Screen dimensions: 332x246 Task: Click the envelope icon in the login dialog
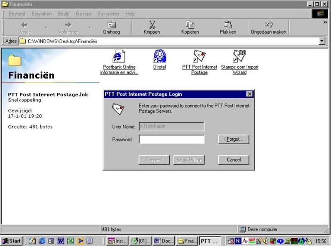118,109
